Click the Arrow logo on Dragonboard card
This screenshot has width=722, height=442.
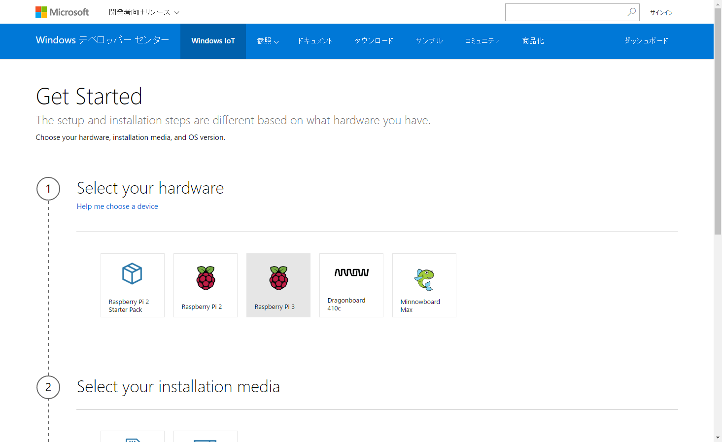point(351,272)
